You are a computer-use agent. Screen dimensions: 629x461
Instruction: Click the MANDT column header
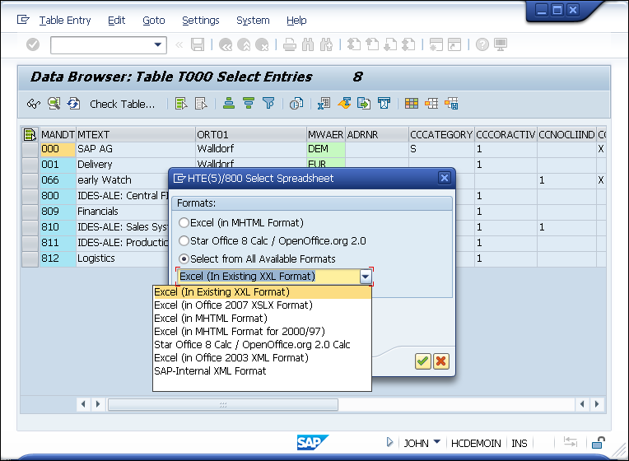coord(58,135)
